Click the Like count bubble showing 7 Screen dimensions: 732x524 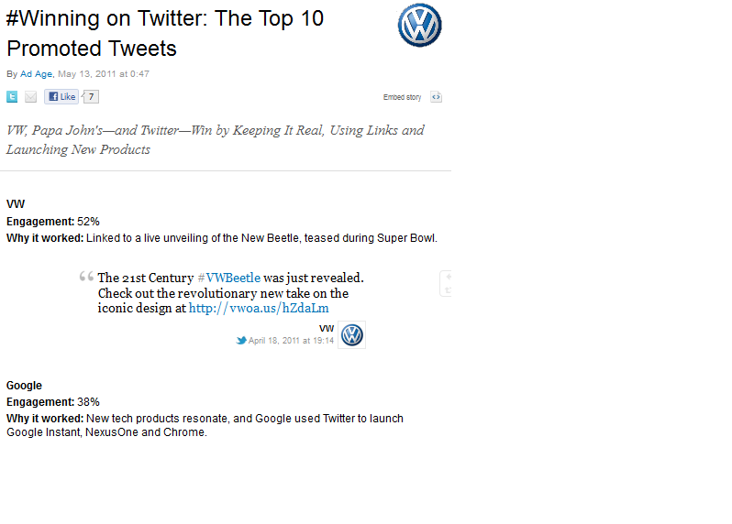tap(91, 97)
